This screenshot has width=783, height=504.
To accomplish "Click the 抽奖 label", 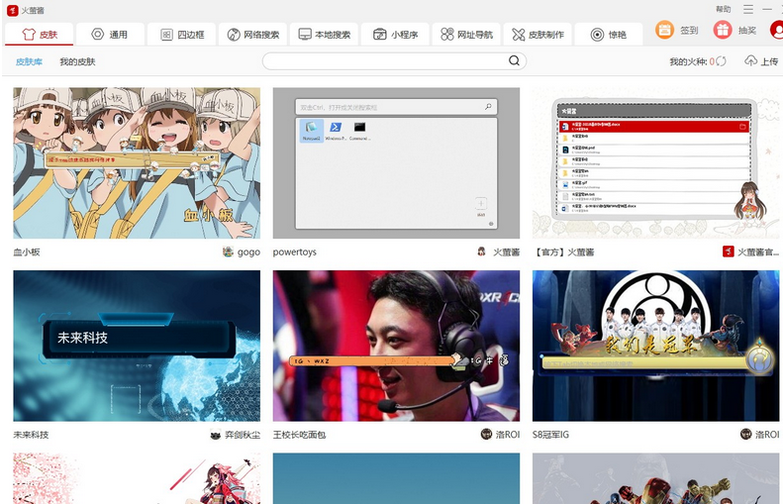I will pyautogui.click(x=747, y=31).
